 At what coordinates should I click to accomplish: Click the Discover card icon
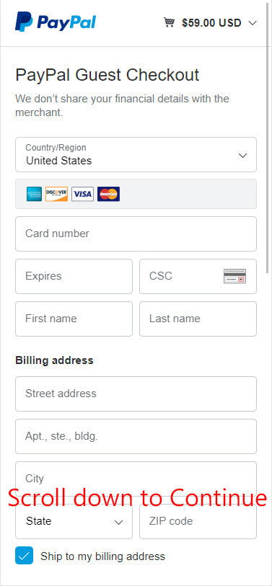[56, 194]
